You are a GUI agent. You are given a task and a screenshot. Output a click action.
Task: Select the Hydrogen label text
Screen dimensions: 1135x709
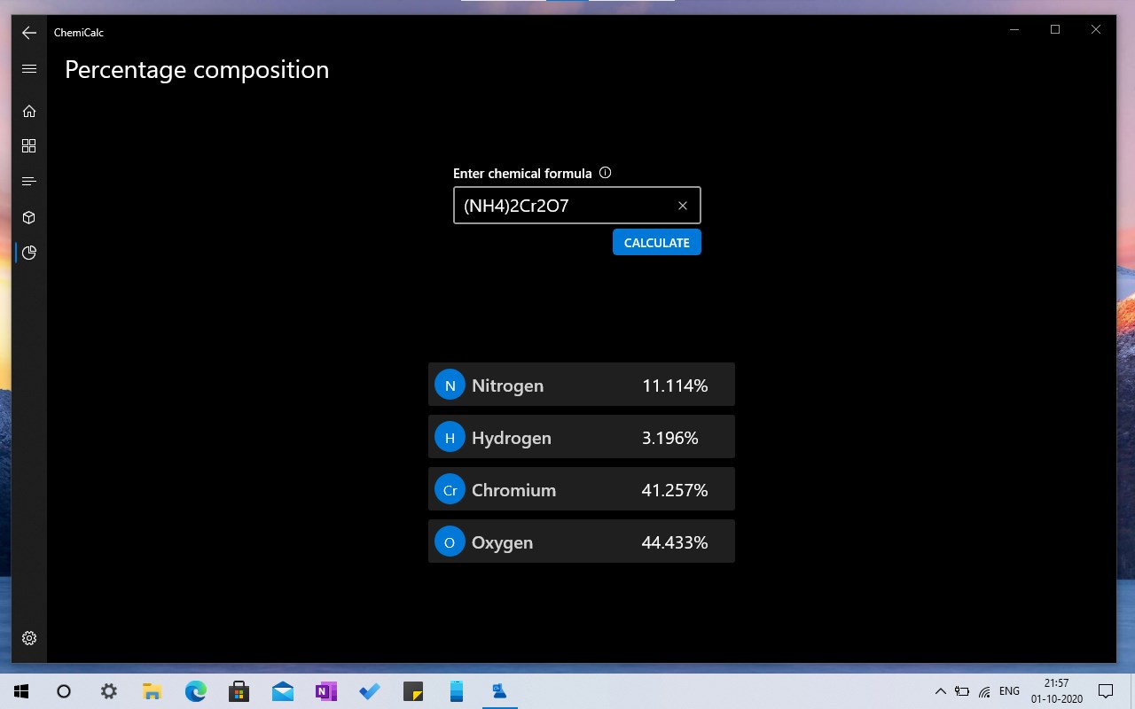[512, 438]
